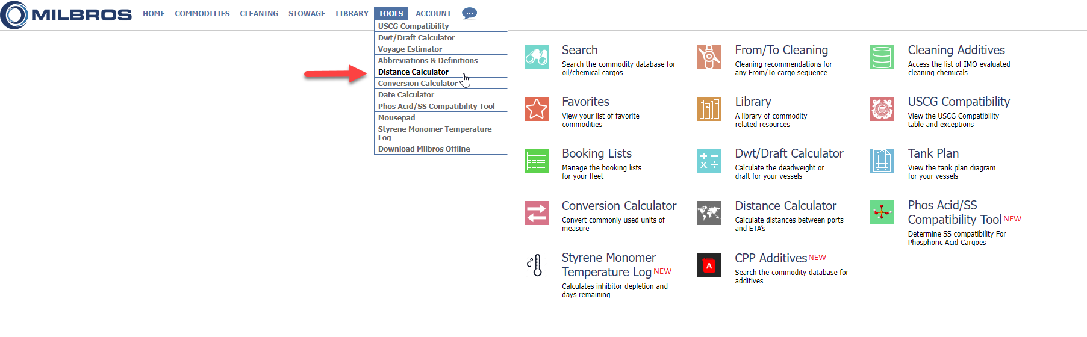
Task: Open the Account navigation menu
Action: 433,14
